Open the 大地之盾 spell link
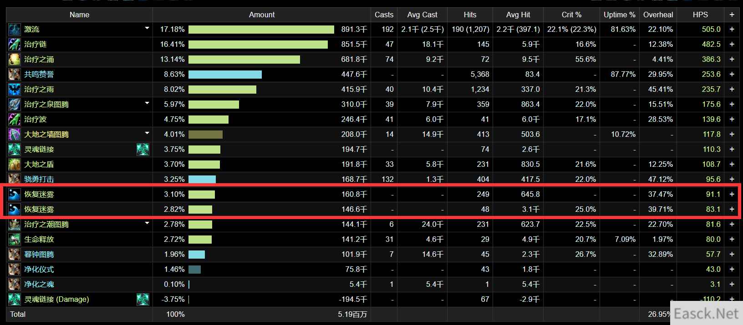Screen dimensions: 743x325 tap(39, 165)
